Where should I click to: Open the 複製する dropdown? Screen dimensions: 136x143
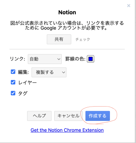tap(49, 72)
